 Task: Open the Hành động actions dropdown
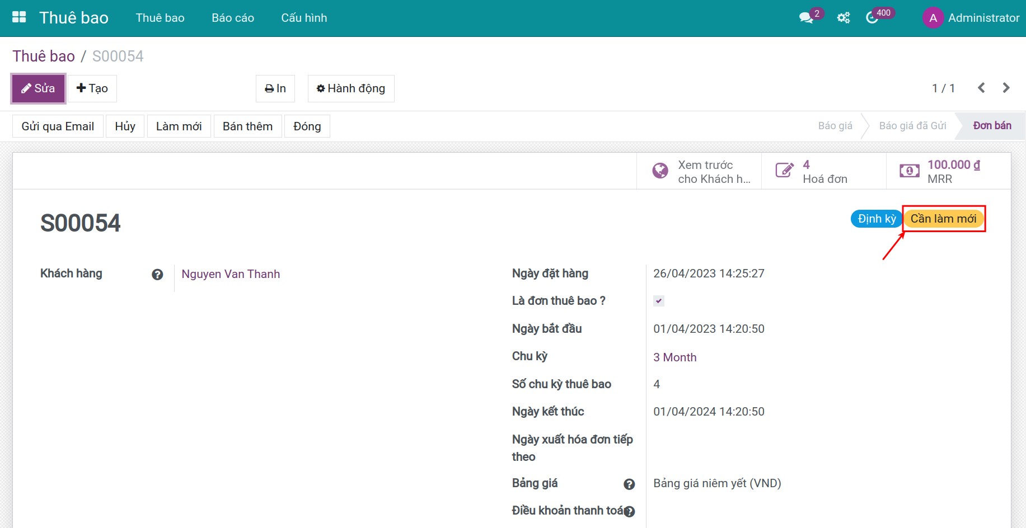click(351, 88)
